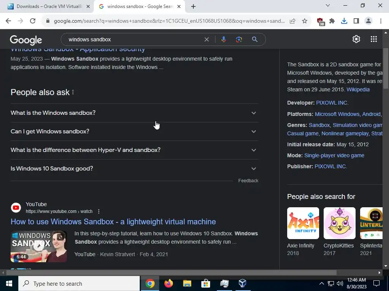Image resolution: width=389 pixels, height=291 pixels.
Task: Expand 'Can I get Windows sandbox?'
Action: point(134,131)
